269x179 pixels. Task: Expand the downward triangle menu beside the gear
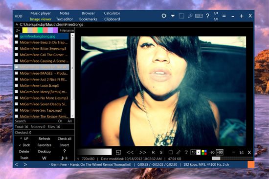[173, 16]
